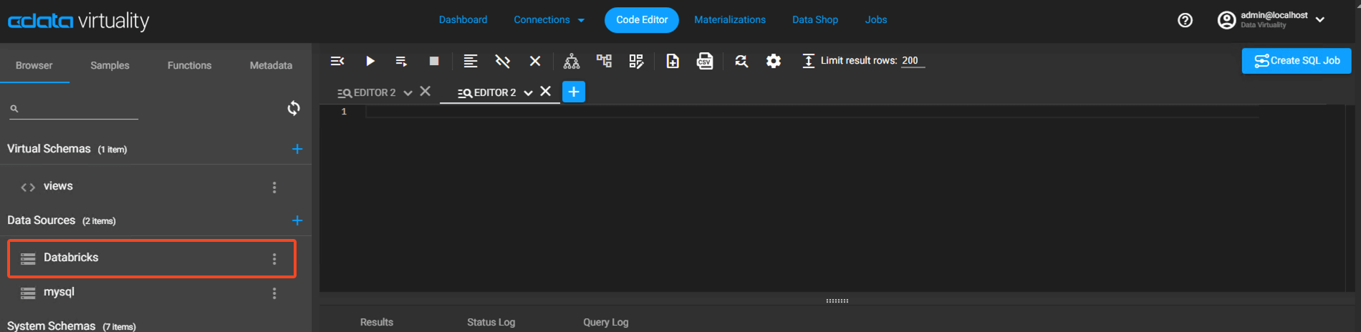This screenshot has height=332, width=1361.
Task: Click the grid-with-pencil icon in the toolbar
Action: coord(636,61)
